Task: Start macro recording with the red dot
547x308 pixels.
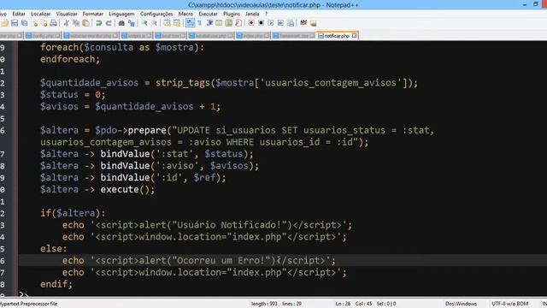Action: pyautogui.click(x=251, y=23)
